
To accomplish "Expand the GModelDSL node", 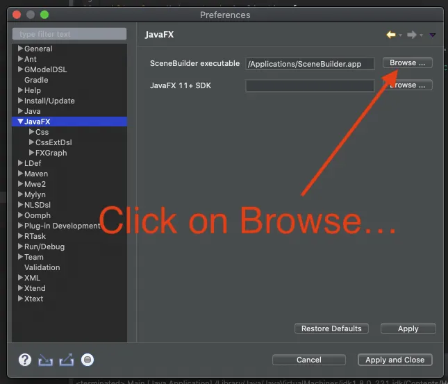I will tap(20, 69).
